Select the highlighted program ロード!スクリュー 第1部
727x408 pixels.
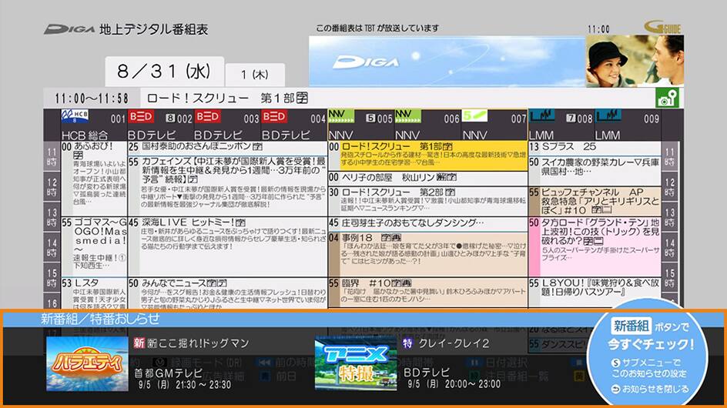coord(427,156)
